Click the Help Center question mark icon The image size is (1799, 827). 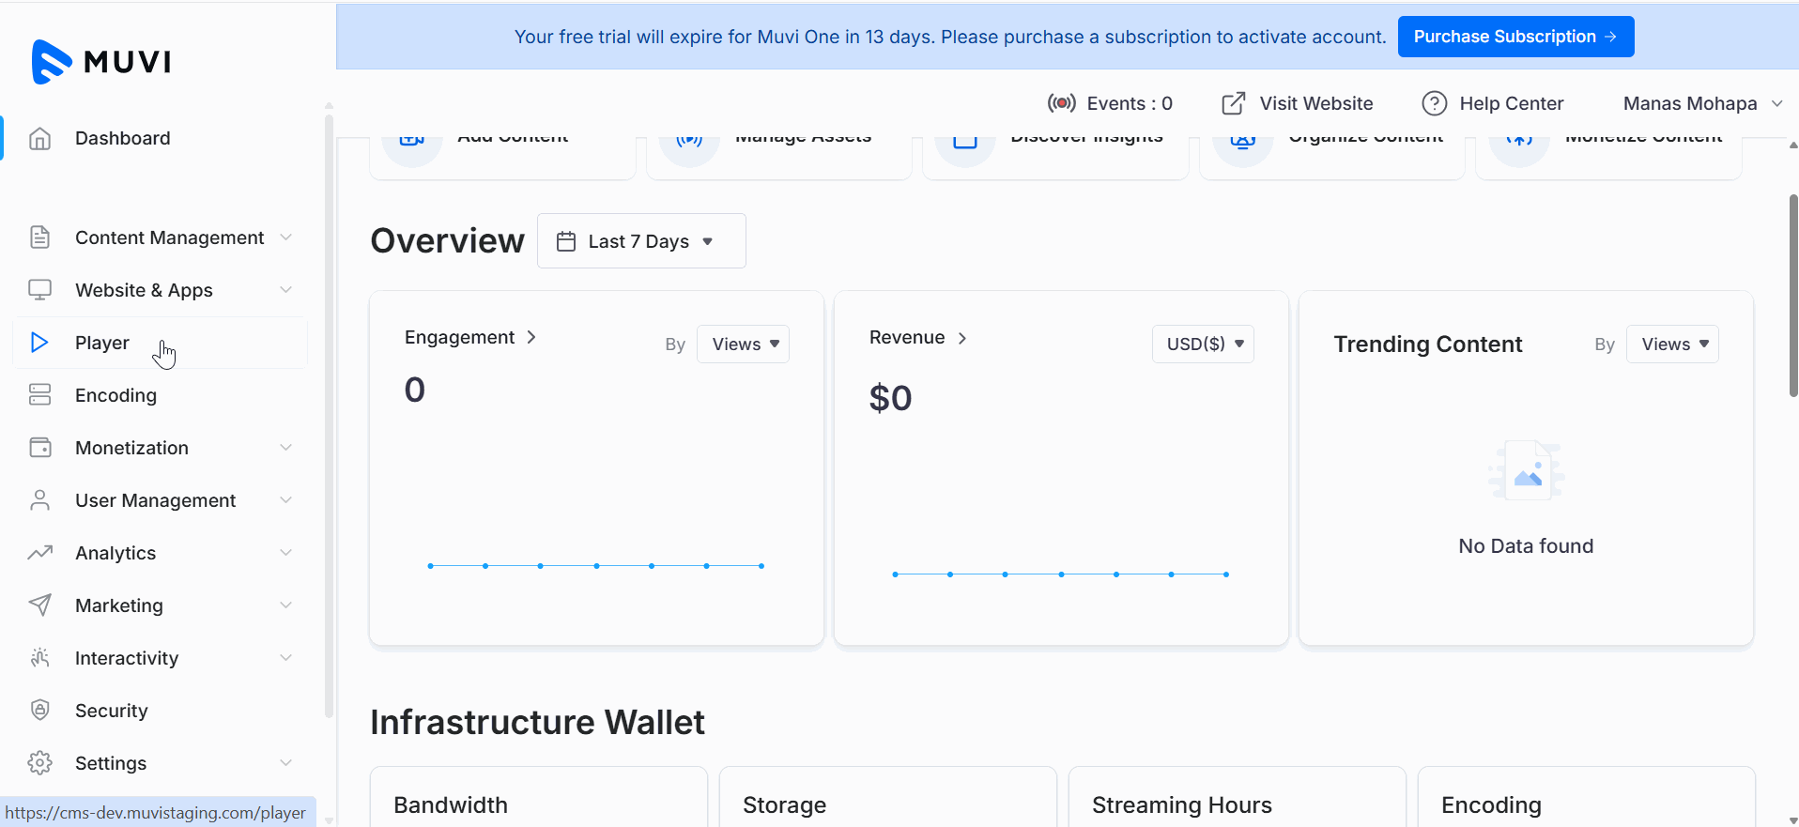pos(1434,103)
